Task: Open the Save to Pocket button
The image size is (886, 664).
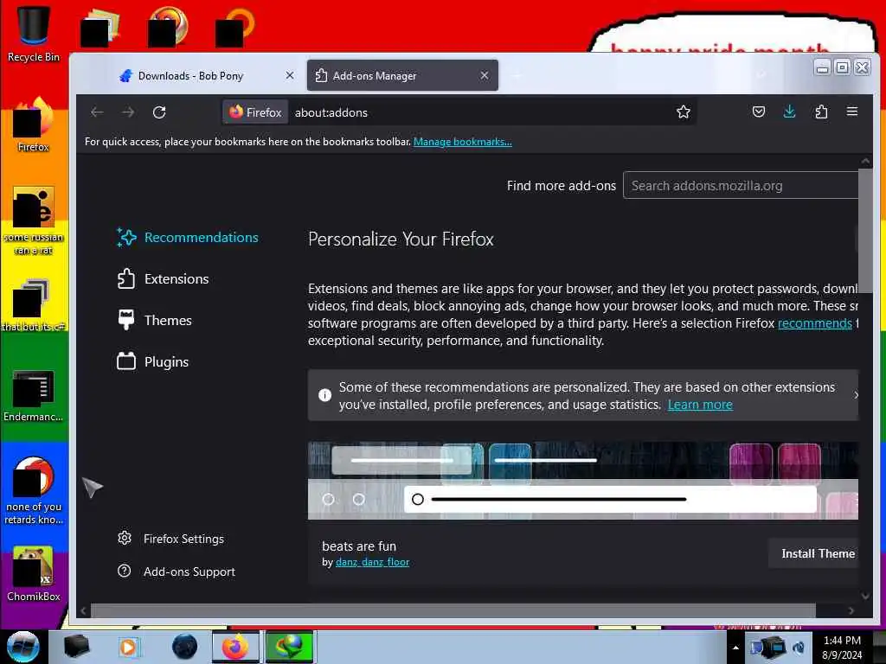Action: (758, 112)
